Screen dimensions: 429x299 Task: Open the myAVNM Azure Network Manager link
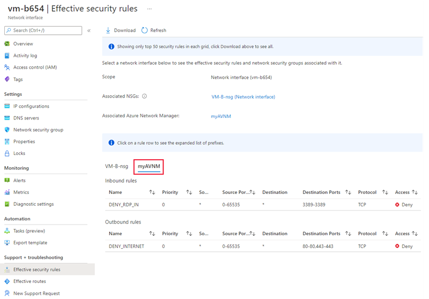click(x=221, y=116)
